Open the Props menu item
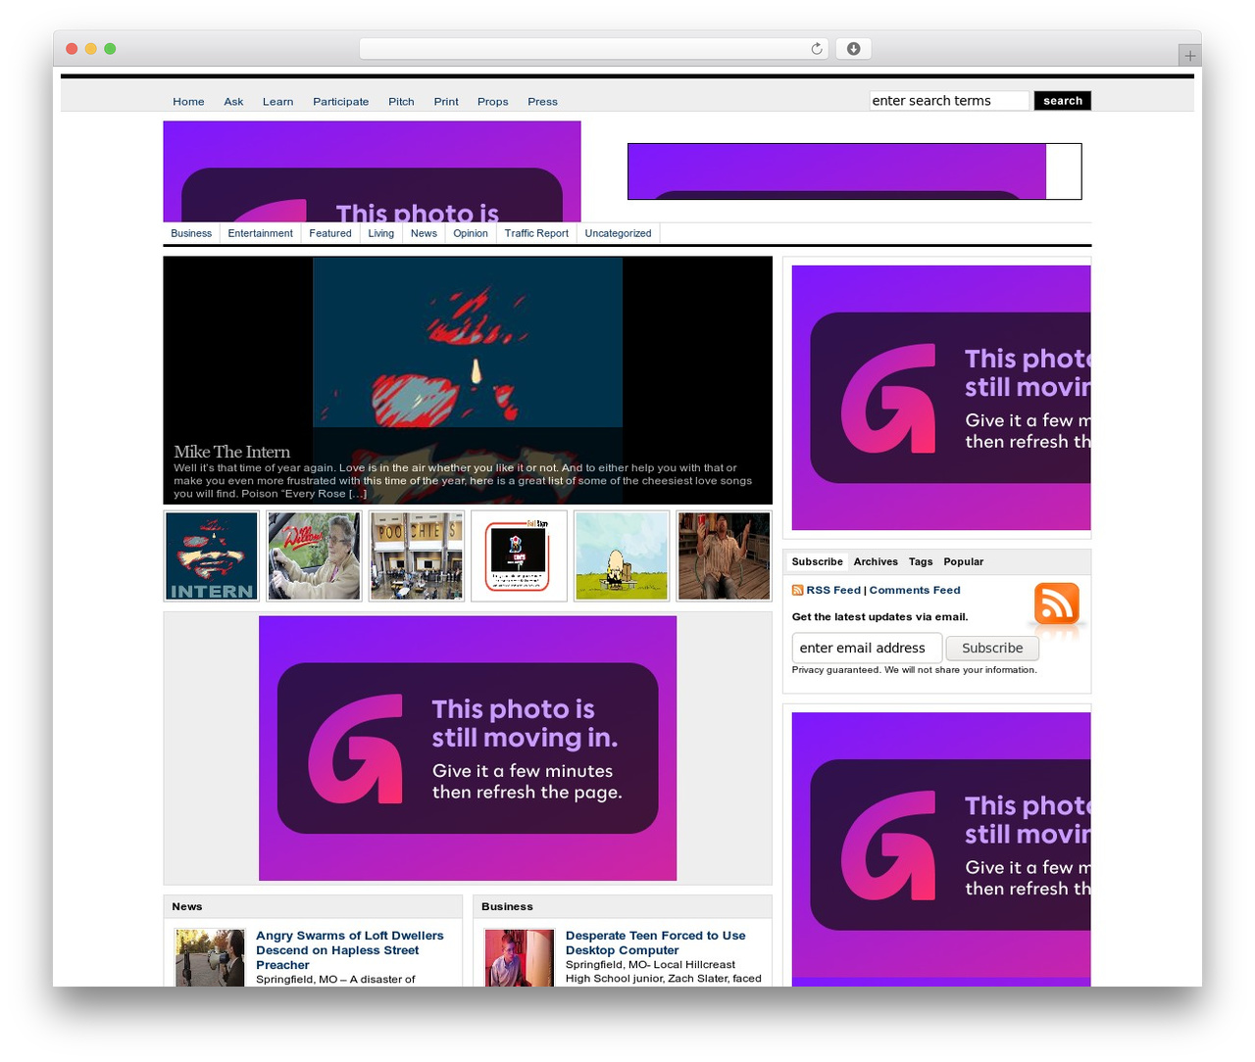 pos(493,102)
